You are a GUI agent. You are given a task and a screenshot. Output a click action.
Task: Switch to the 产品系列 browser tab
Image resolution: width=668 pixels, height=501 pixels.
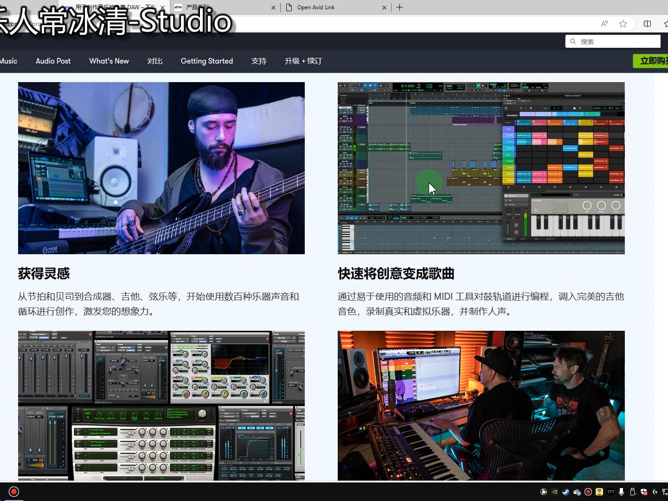click(225, 7)
